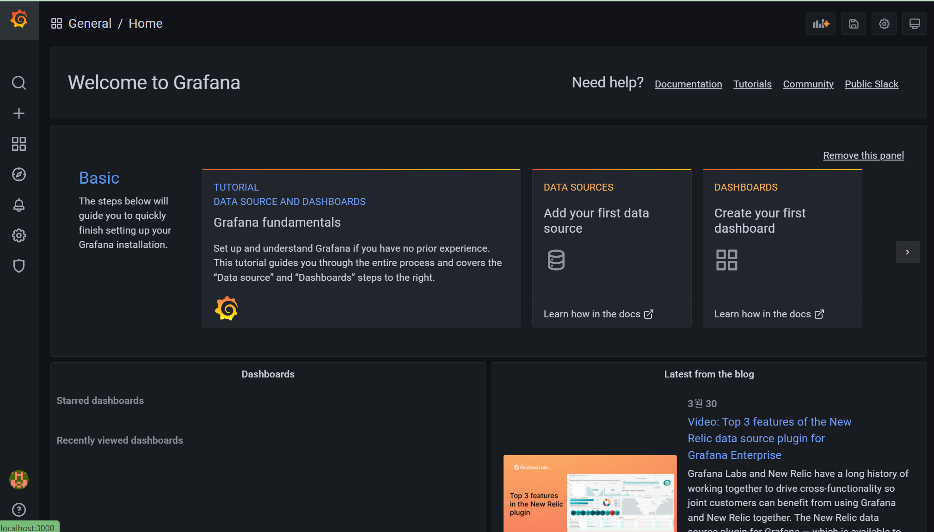Enable kiosk cycle view mode
The height and width of the screenshot is (532, 934).
[914, 24]
